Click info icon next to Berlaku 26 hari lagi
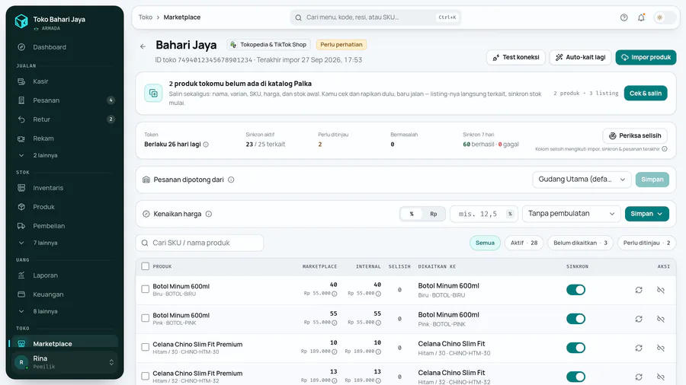The image size is (686, 385). [206, 145]
